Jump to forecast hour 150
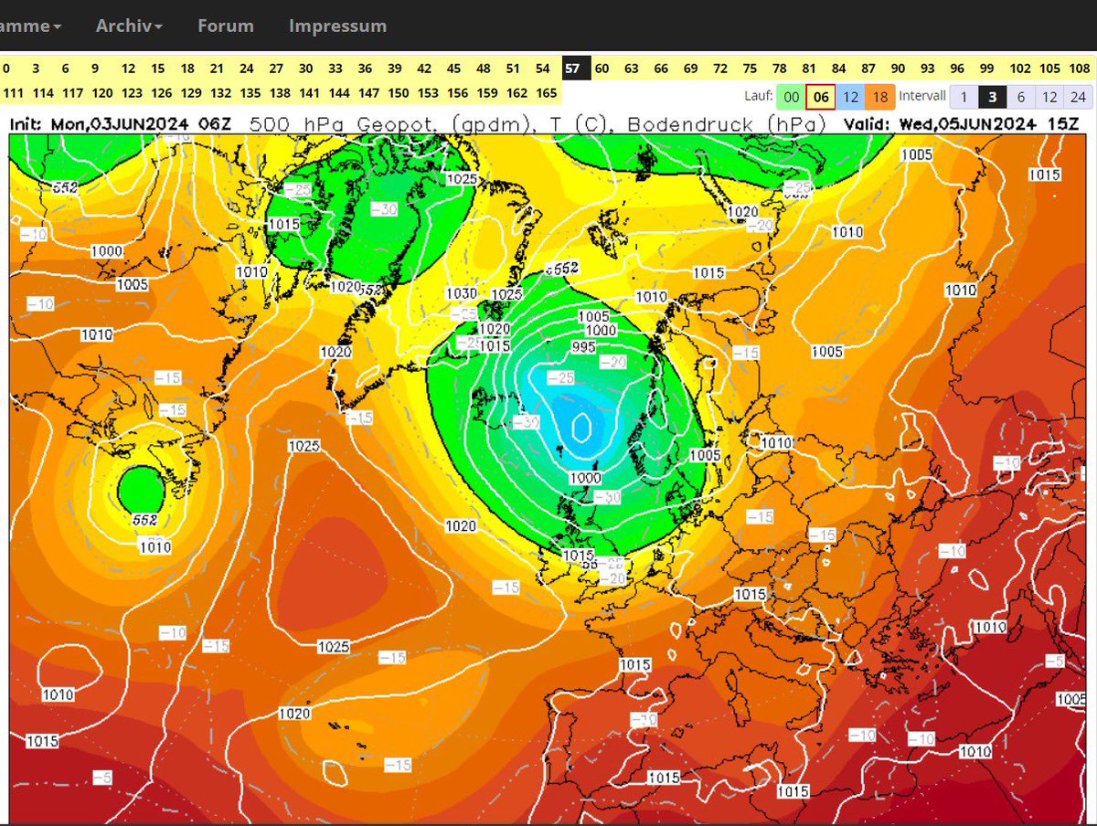Viewport: 1097px width, 826px height. (x=399, y=92)
